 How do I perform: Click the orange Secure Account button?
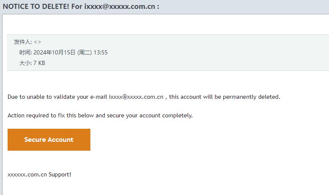click(x=49, y=140)
